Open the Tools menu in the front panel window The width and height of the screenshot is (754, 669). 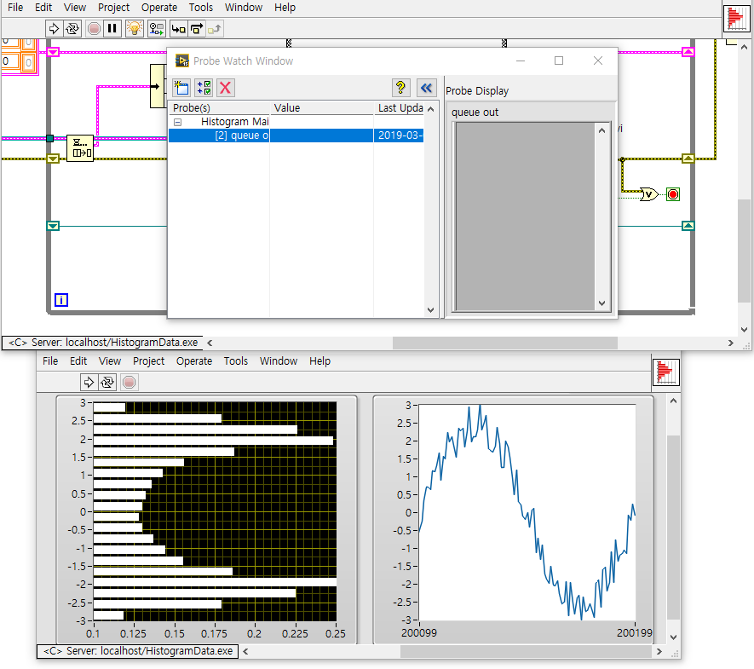coord(236,361)
